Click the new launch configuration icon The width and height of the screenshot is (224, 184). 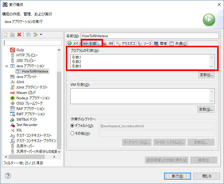pyautogui.click(x=6, y=35)
